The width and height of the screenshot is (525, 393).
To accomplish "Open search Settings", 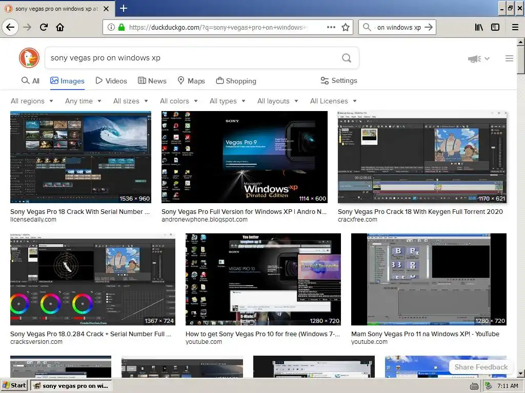I will coord(339,80).
